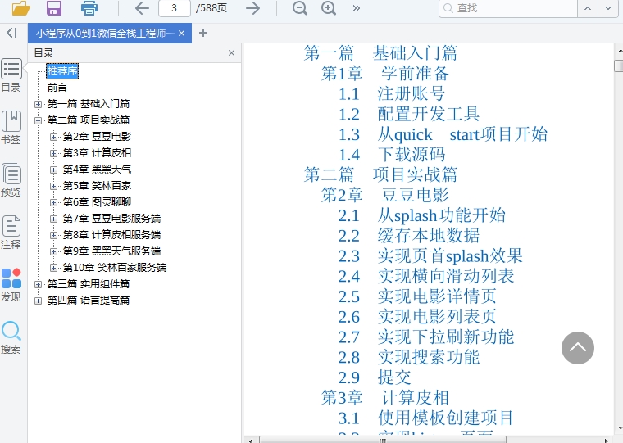Collapse 第二篇 项目实战篇 node
The width and height of the screenshot is (623, 443).
pos(39,120)
